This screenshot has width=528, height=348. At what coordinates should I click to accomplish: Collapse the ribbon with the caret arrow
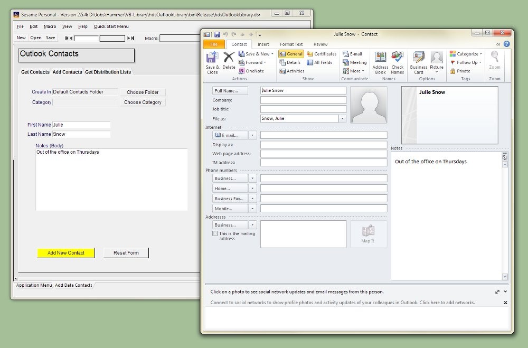498,44
